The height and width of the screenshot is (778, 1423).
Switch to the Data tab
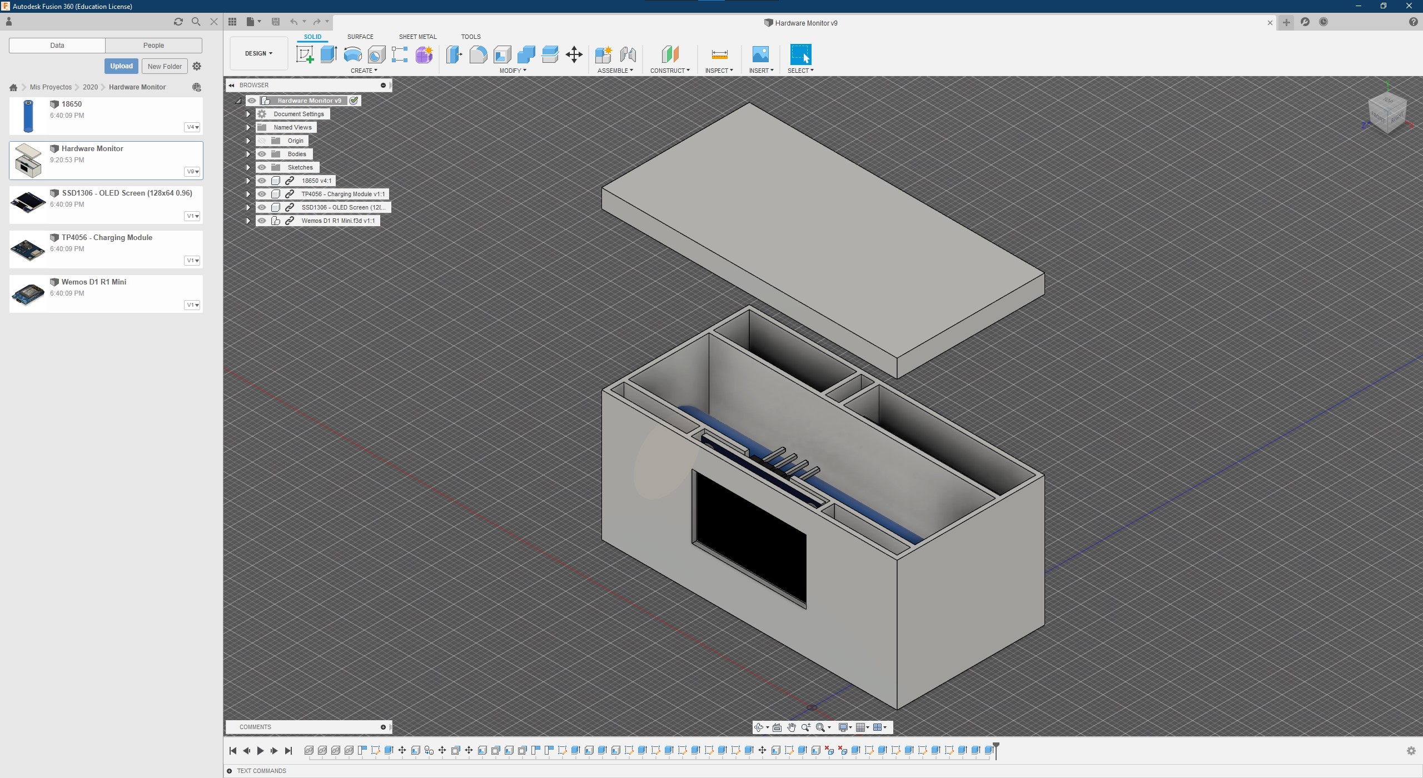pos(57,46)
